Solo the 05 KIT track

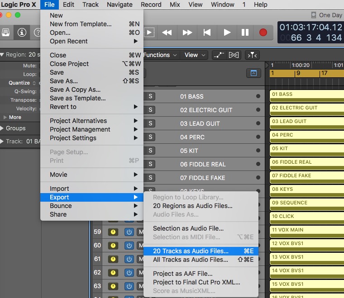(150, 151)
